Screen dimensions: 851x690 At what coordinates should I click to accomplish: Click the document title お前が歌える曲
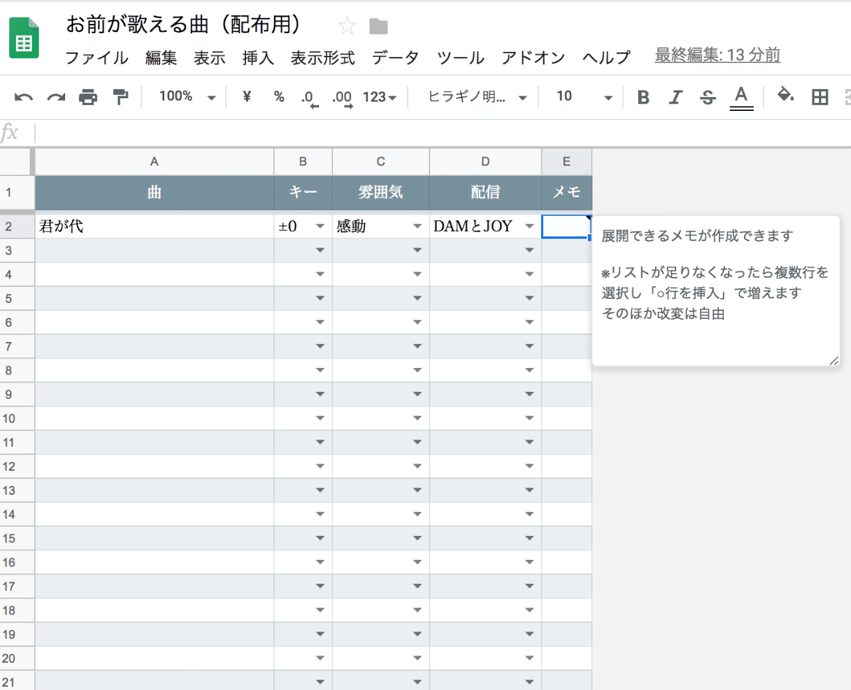pos(183,25)
